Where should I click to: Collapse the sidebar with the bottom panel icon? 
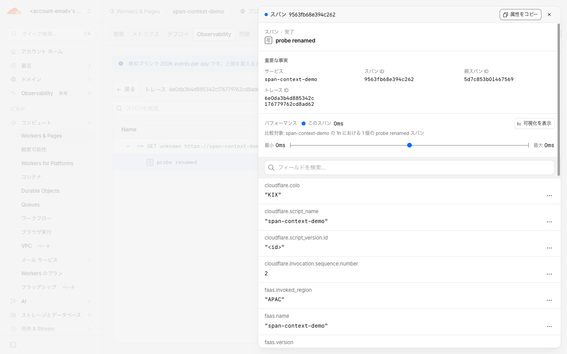click(13, 345)
